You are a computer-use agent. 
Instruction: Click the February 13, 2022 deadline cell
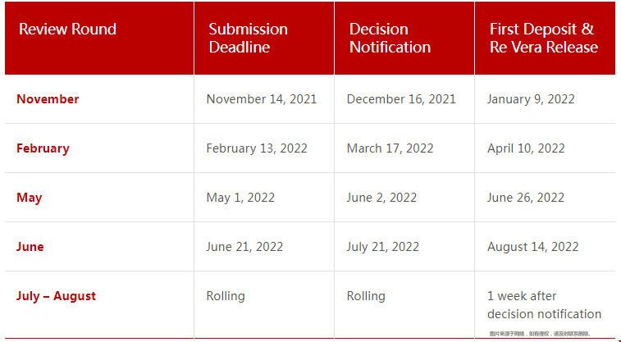pos(257,148)
